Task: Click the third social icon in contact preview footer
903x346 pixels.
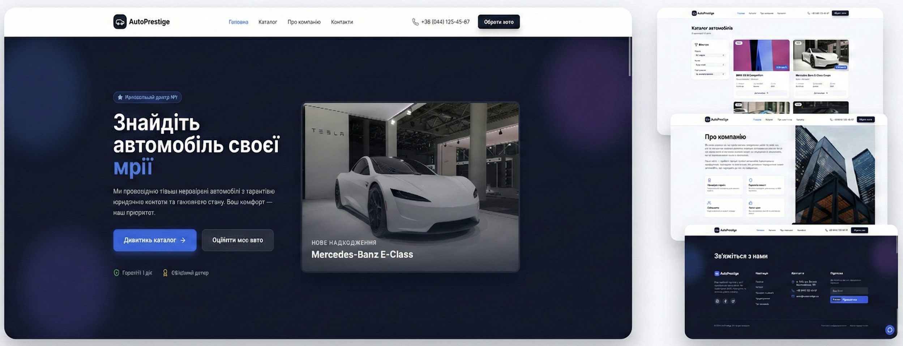Action: 733,301
